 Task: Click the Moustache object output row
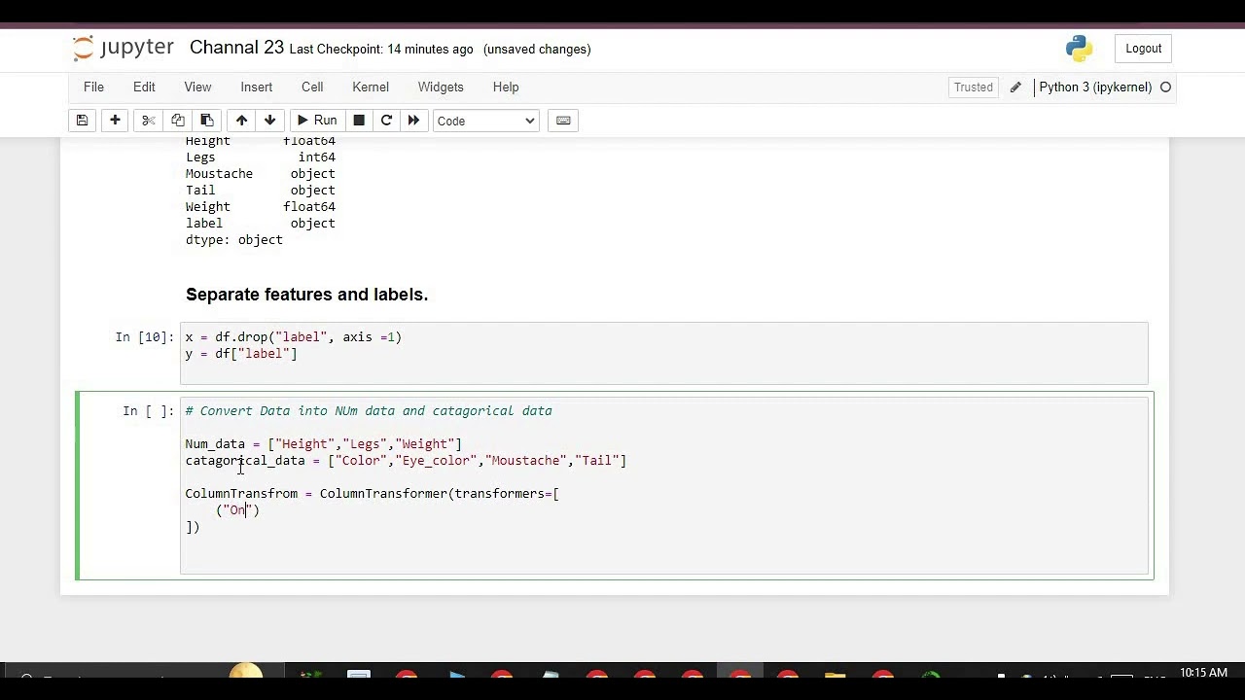click(x=261, y=174)
